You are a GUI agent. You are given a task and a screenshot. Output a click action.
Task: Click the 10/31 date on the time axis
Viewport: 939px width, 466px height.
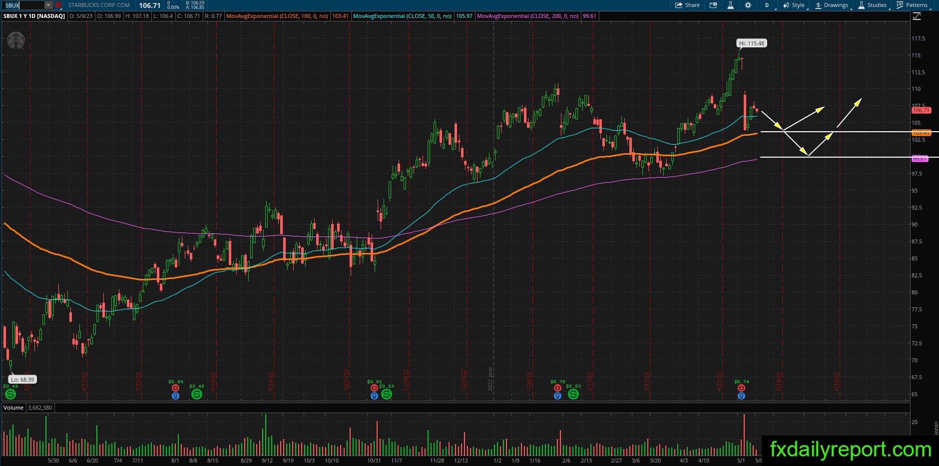pyautogui.click(x=374, y=461)
